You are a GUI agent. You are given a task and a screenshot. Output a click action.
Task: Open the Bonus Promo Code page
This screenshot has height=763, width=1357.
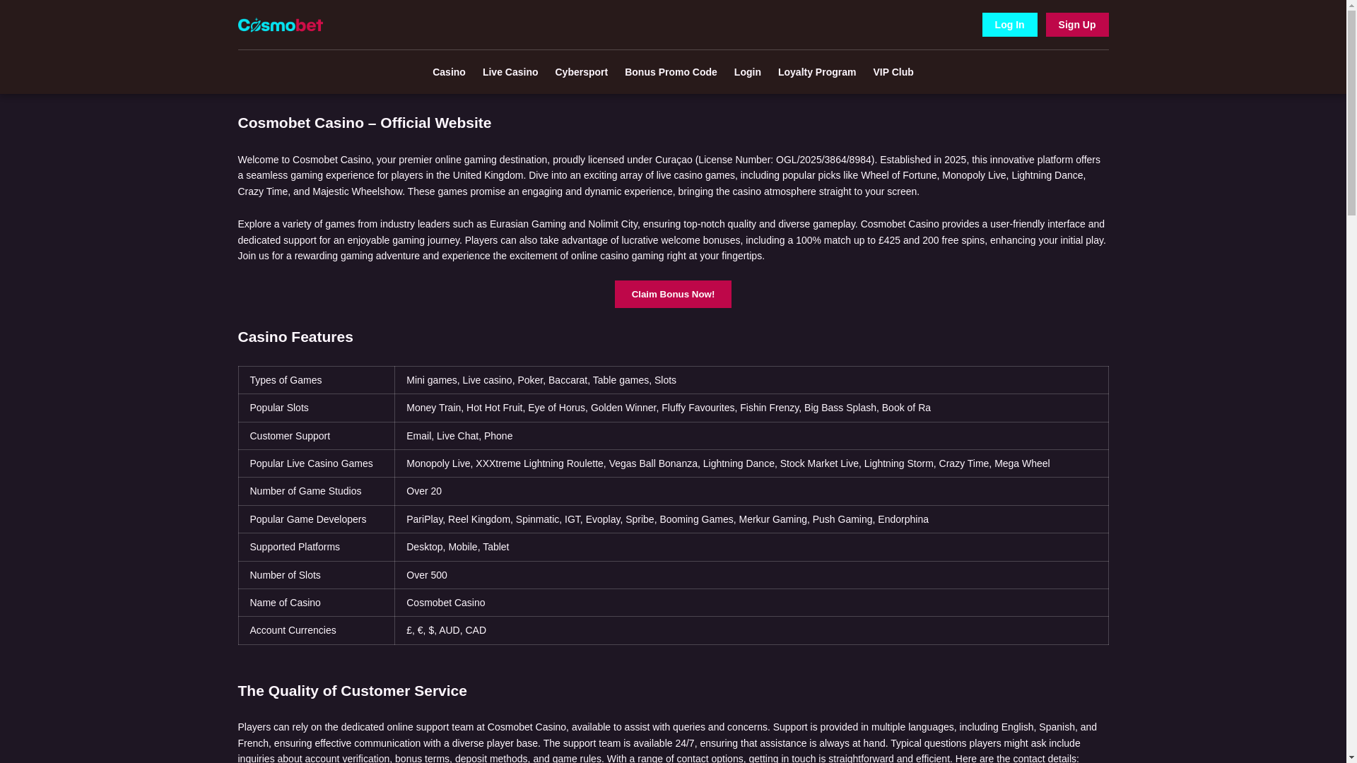tap(671, 72)
